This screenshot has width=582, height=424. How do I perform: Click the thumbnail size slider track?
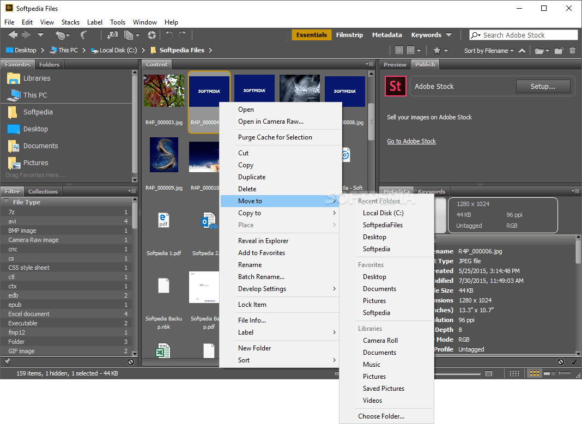pyautogui.click(x=457, y=373)
